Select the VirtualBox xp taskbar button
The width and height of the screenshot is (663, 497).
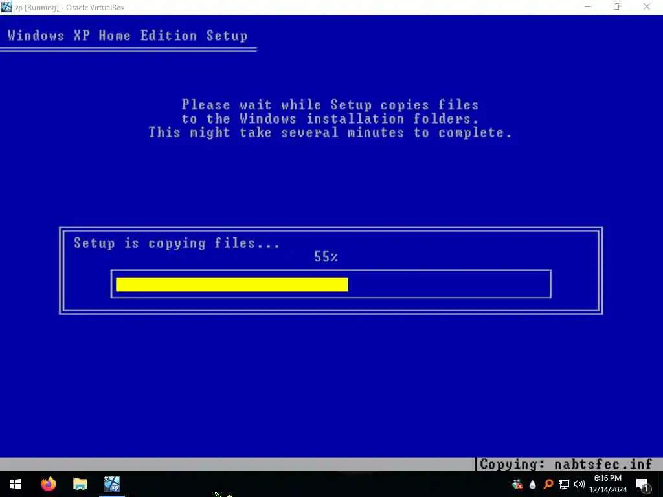coord(112,484)
